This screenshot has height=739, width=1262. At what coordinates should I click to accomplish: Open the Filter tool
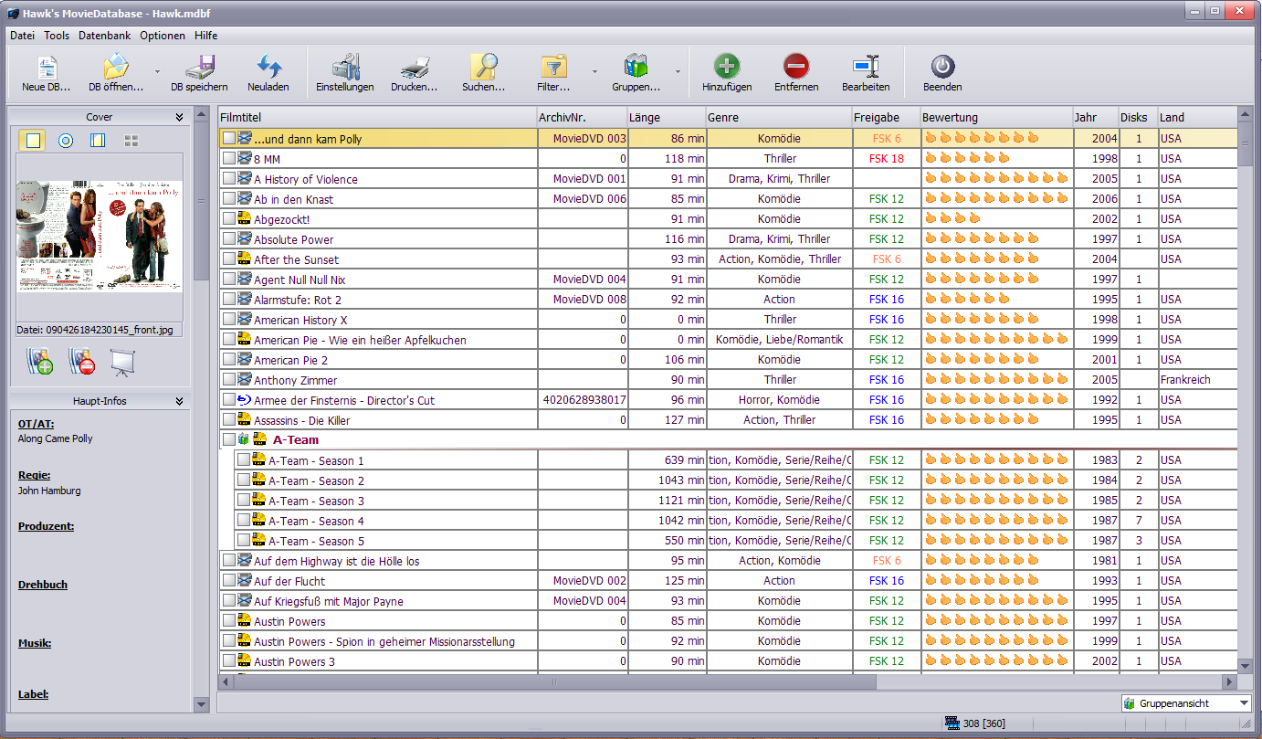553,74
